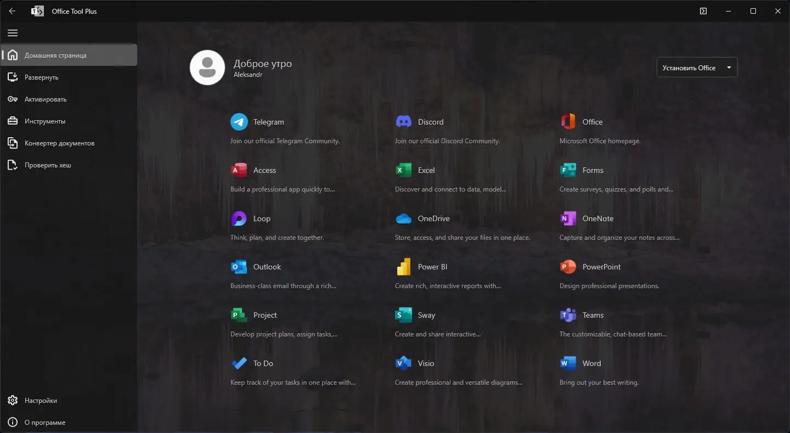Click the Outlook description text
790x433 pixels.
(283, 286)
